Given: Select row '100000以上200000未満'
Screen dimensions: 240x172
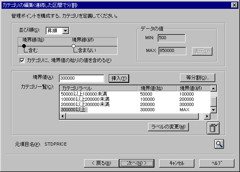Looking at the screenshot, I should (135, 99).
